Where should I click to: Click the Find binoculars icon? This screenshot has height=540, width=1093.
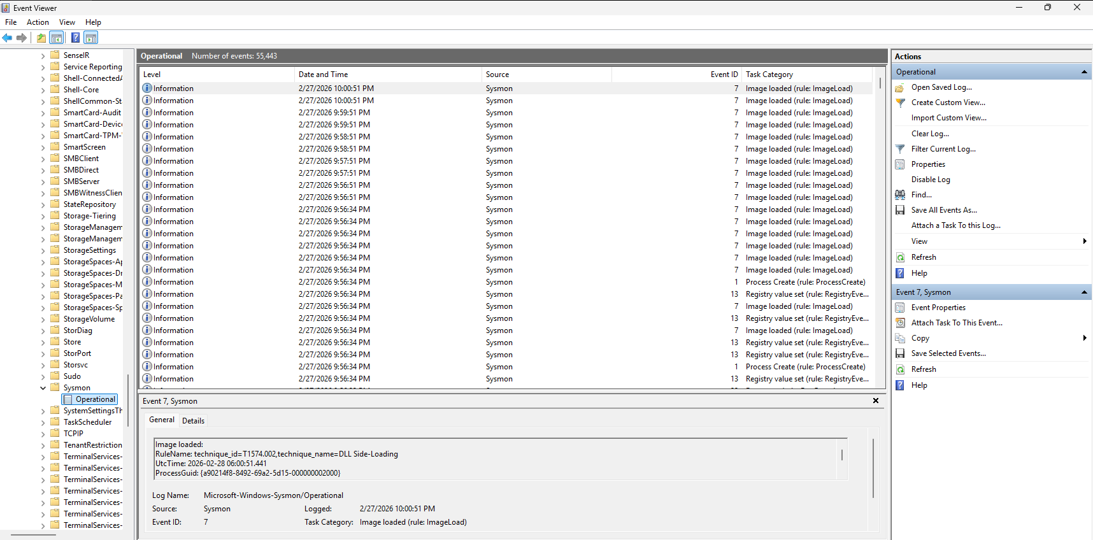pos(900,195)
